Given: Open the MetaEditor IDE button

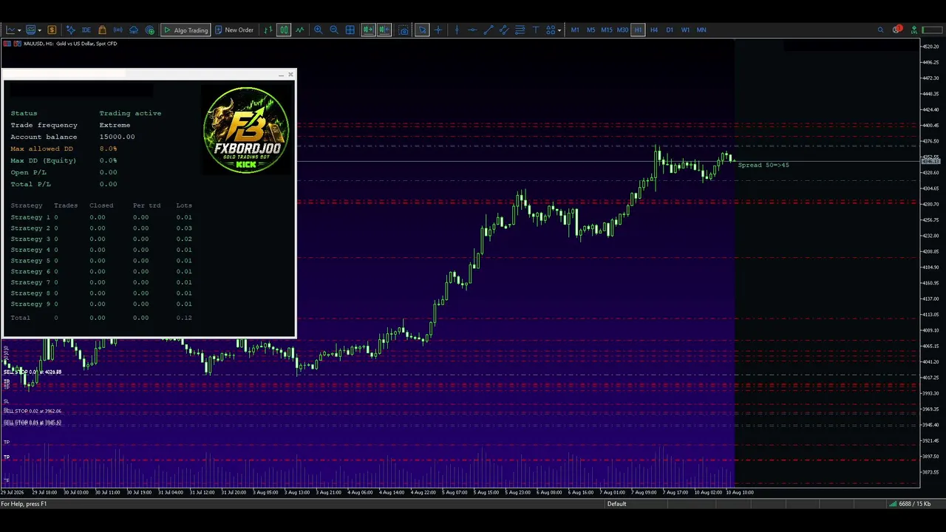Looking at the screenshot, I should coord(86,30).
